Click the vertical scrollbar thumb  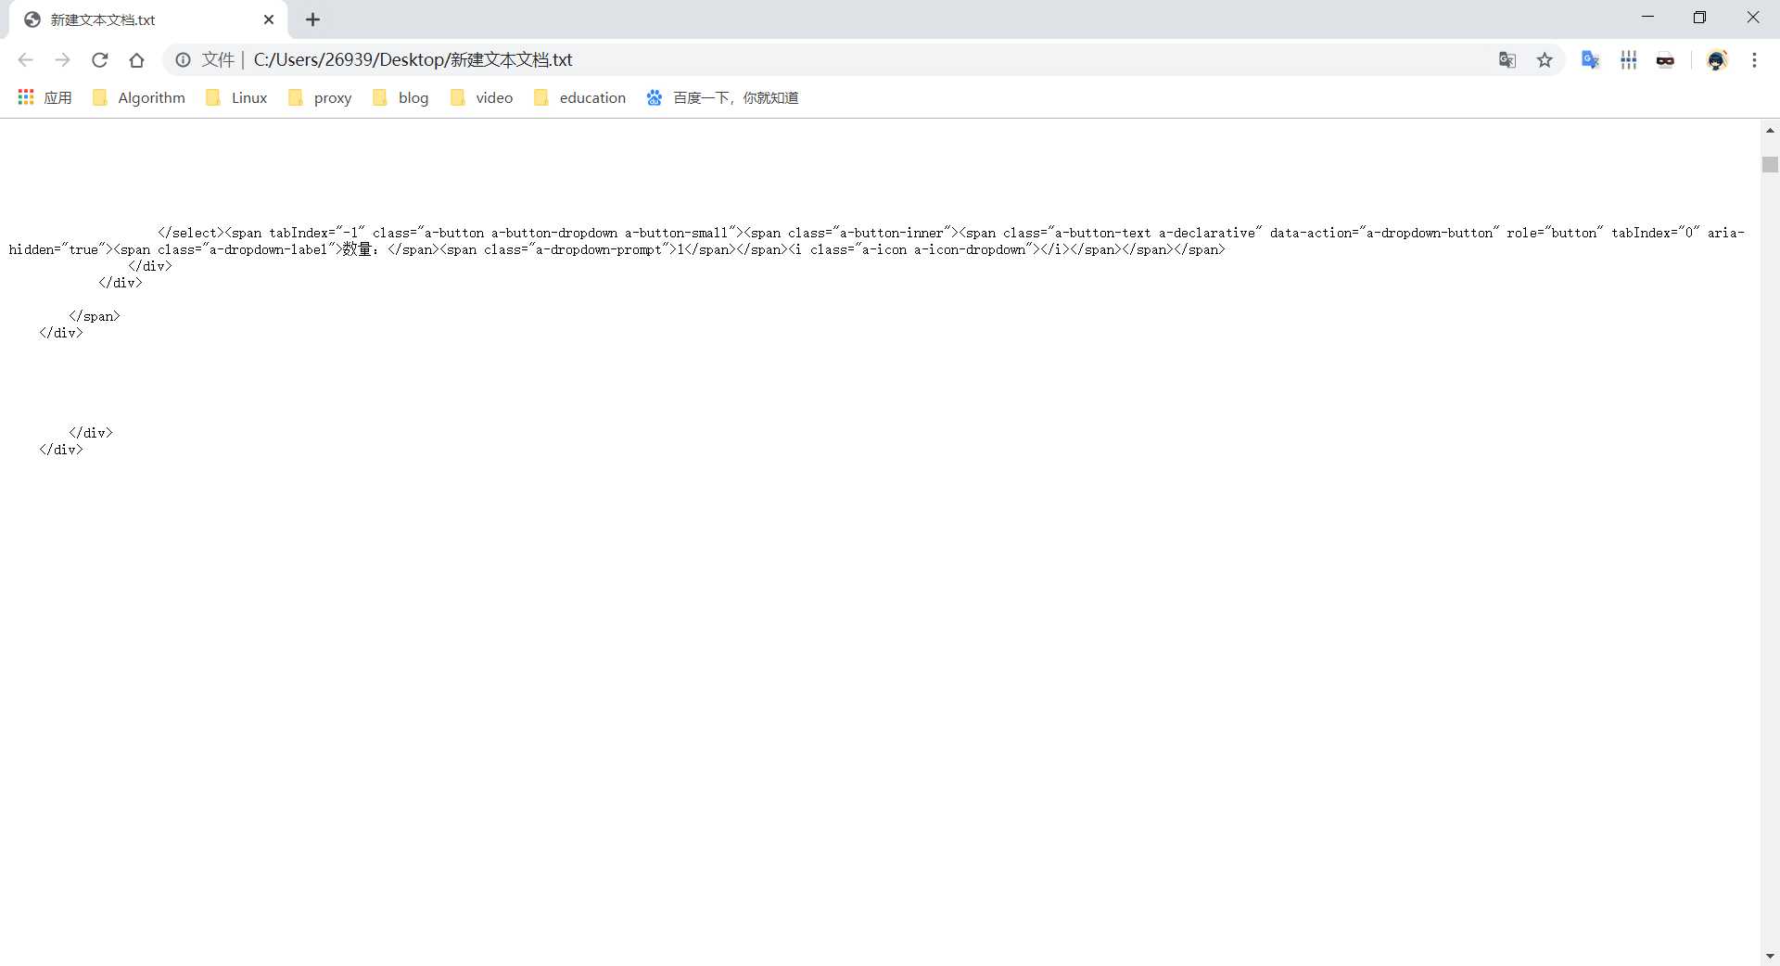pos(1770,164)
